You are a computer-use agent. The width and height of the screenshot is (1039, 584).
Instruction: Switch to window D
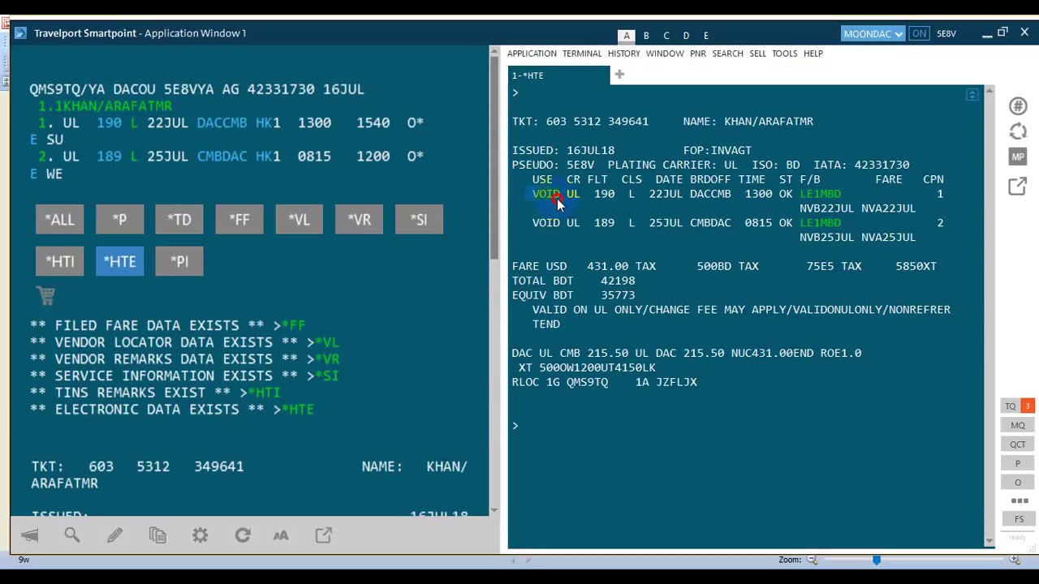click(686, 36)
